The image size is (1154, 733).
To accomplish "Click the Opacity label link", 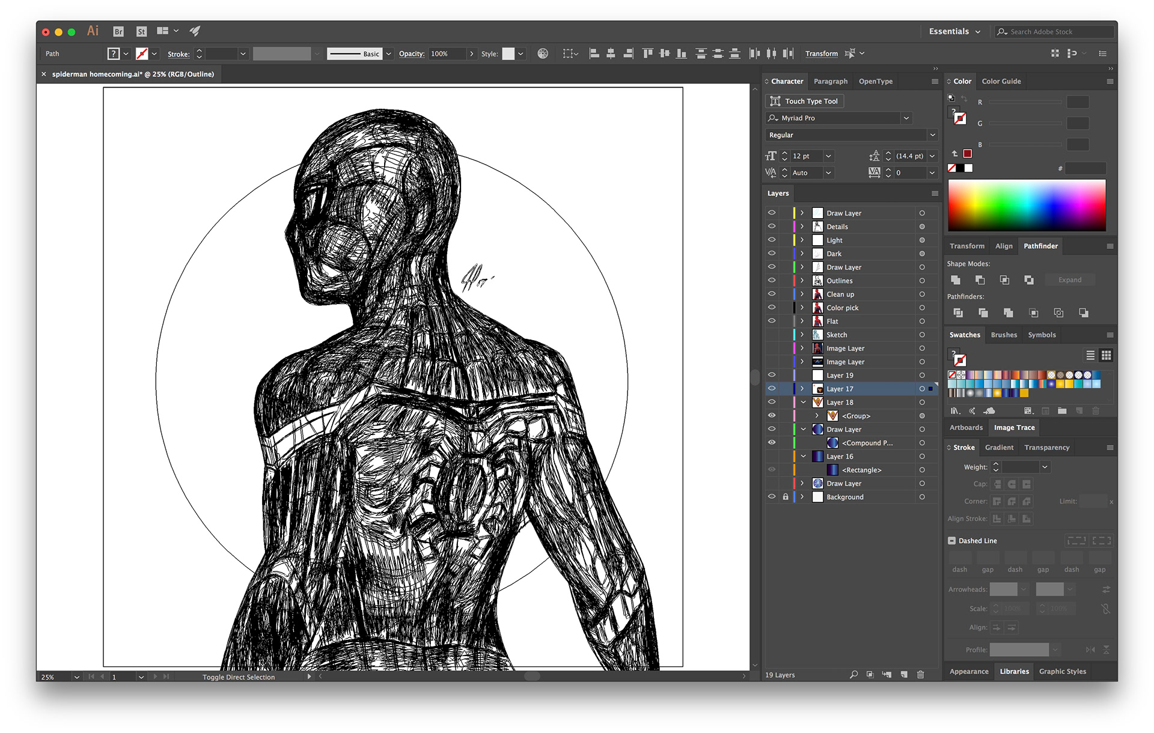I will [411, 53].
